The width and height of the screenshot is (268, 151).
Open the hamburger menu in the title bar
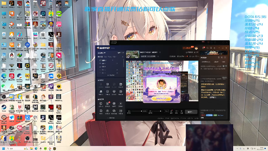point(214,48)
